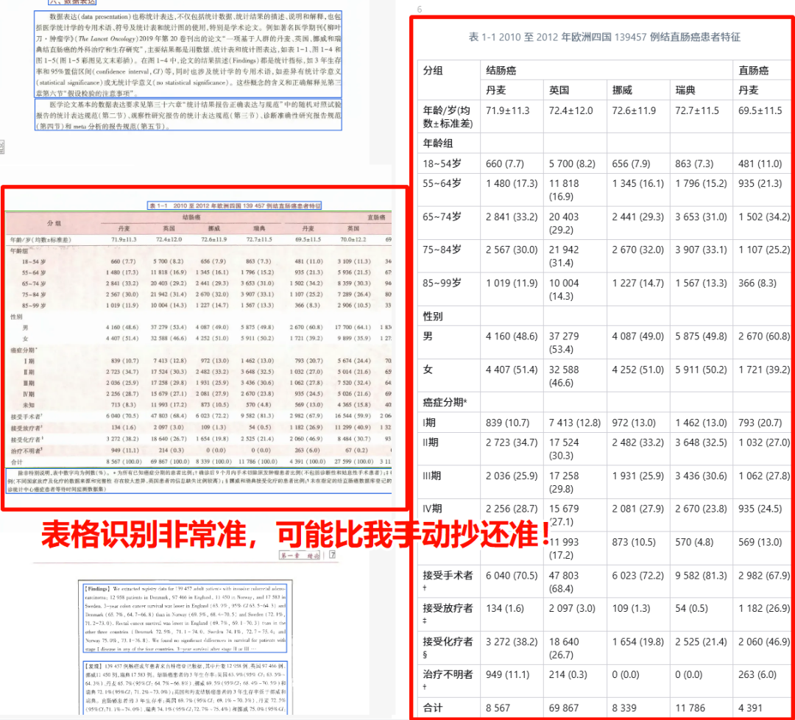The height and width of the screenshot is (720, 795).
Task: Select the 性别 row label in the recognized table
Action: tap(433, 317)
